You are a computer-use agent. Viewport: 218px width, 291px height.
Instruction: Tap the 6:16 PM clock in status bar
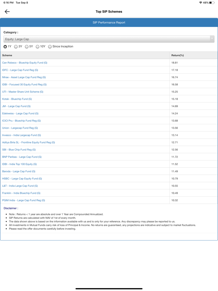(8, 2)
